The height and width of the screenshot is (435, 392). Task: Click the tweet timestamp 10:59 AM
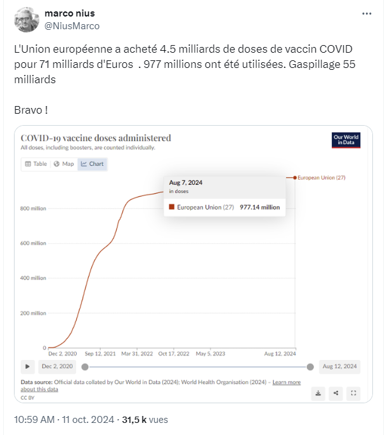tap(34, 420)
